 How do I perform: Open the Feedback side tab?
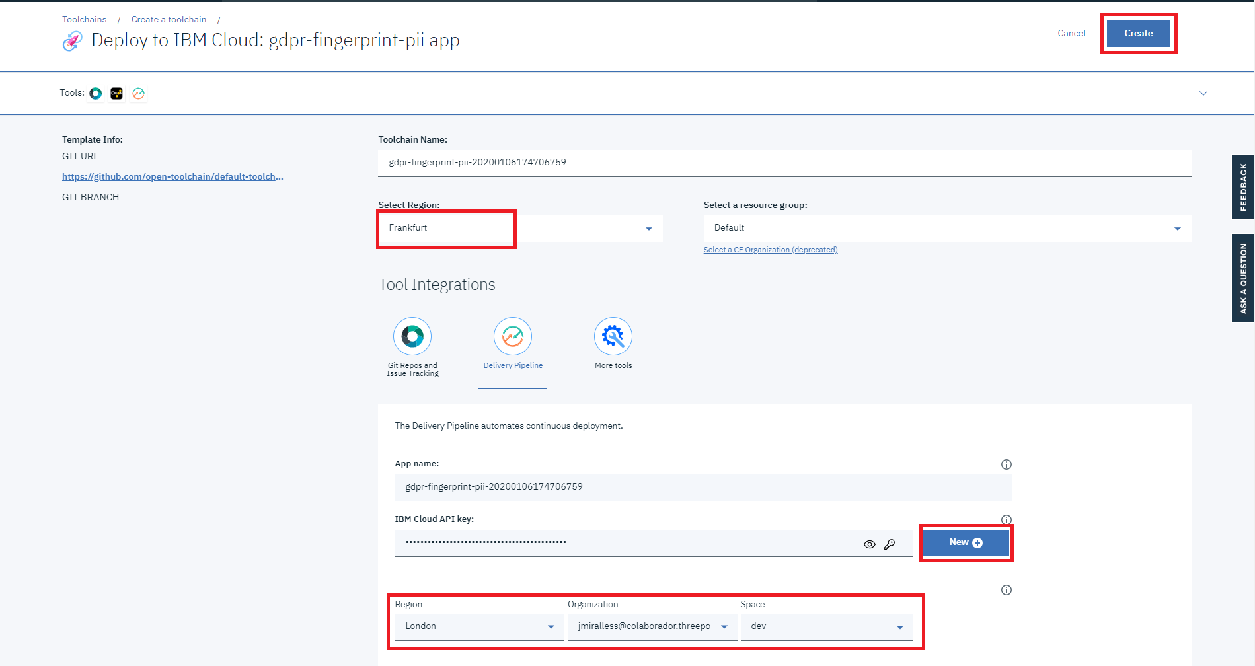pyautogui.click(x=1243, y=187)
